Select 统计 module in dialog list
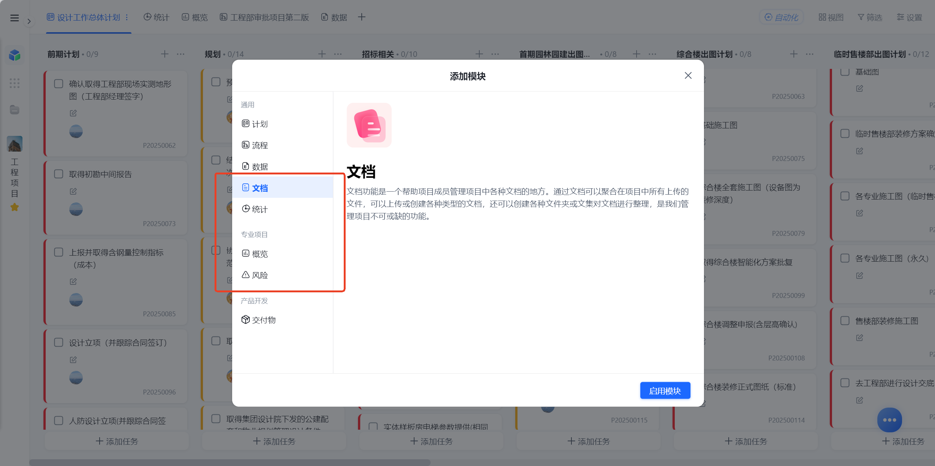The image size is (935, 466). [283, 209]
